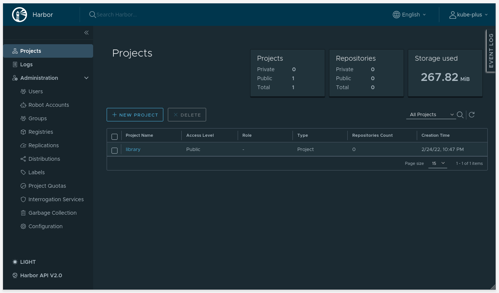Collapse the sidebar with double-chevron icon
499x293 pixels.
pos(86,33)
